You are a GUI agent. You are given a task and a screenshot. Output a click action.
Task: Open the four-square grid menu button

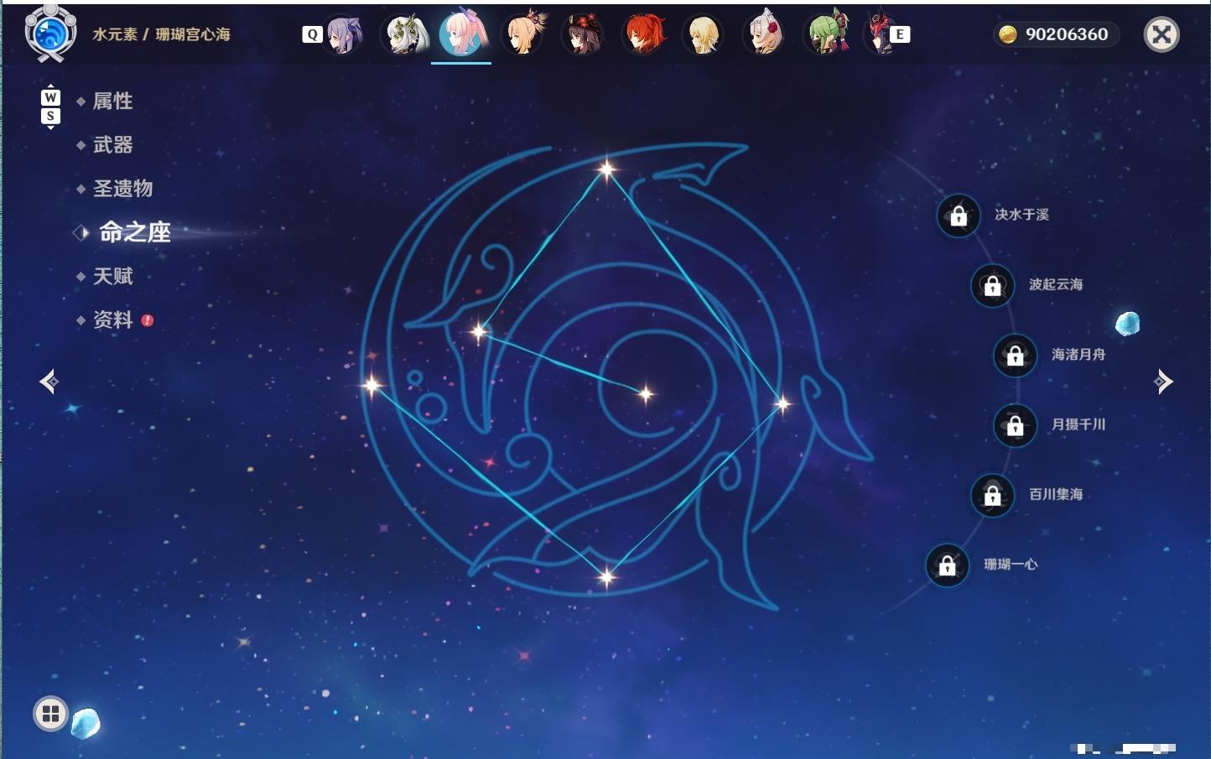(50, 714)
